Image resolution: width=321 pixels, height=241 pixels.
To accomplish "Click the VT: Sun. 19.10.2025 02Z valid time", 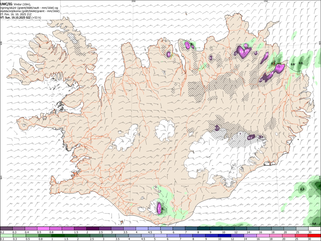I will pos(16,18).
